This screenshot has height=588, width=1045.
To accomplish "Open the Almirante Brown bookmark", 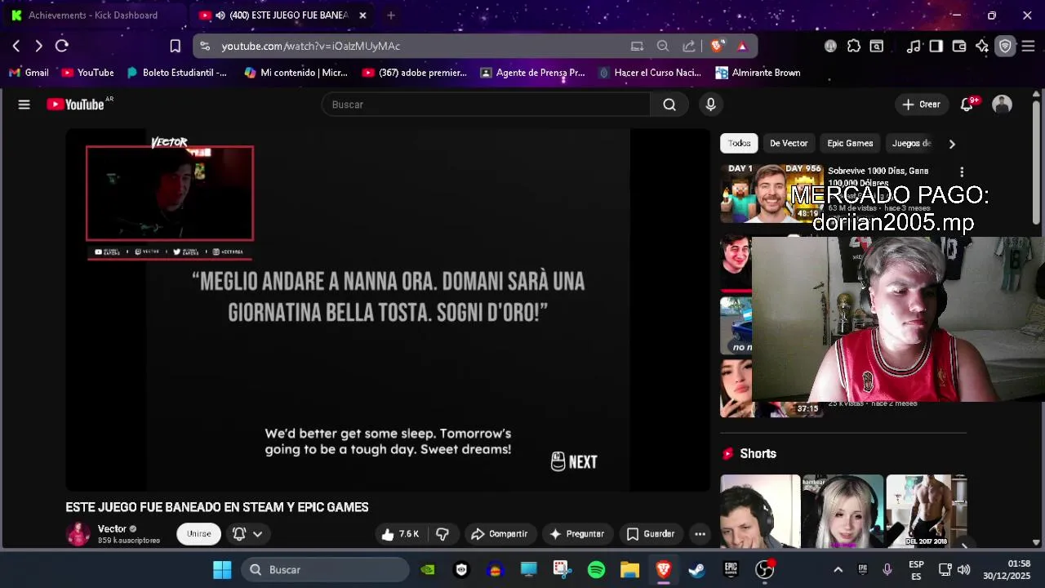I will 758,73.
